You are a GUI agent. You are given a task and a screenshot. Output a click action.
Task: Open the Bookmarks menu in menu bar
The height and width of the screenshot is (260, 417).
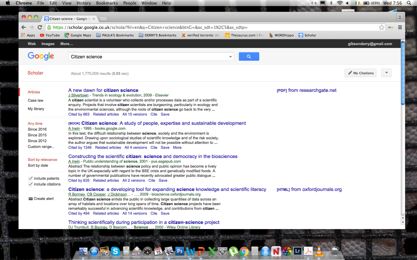click(x=107, y=3)
